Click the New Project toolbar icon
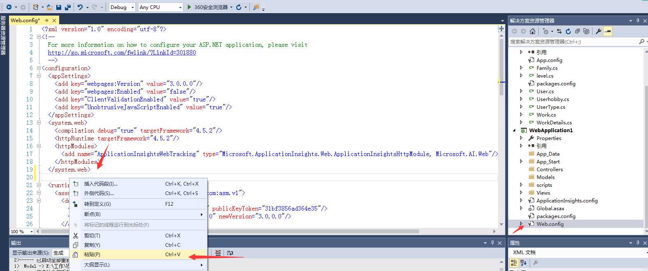 35,7
